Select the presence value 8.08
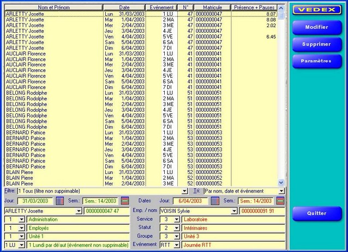Viewport: 348px width, 252px height. (271, 20)
